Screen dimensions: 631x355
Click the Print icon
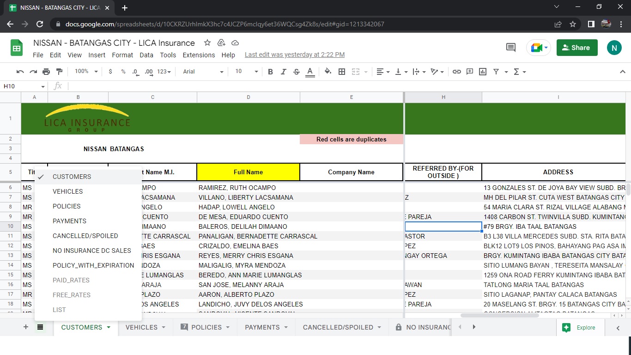click(46, 72)
